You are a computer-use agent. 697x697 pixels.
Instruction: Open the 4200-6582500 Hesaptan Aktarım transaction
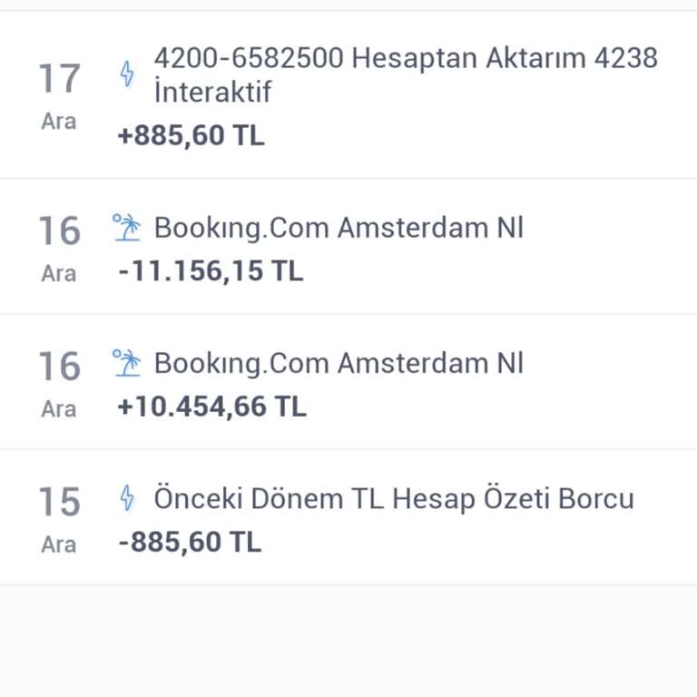[405, 59]
